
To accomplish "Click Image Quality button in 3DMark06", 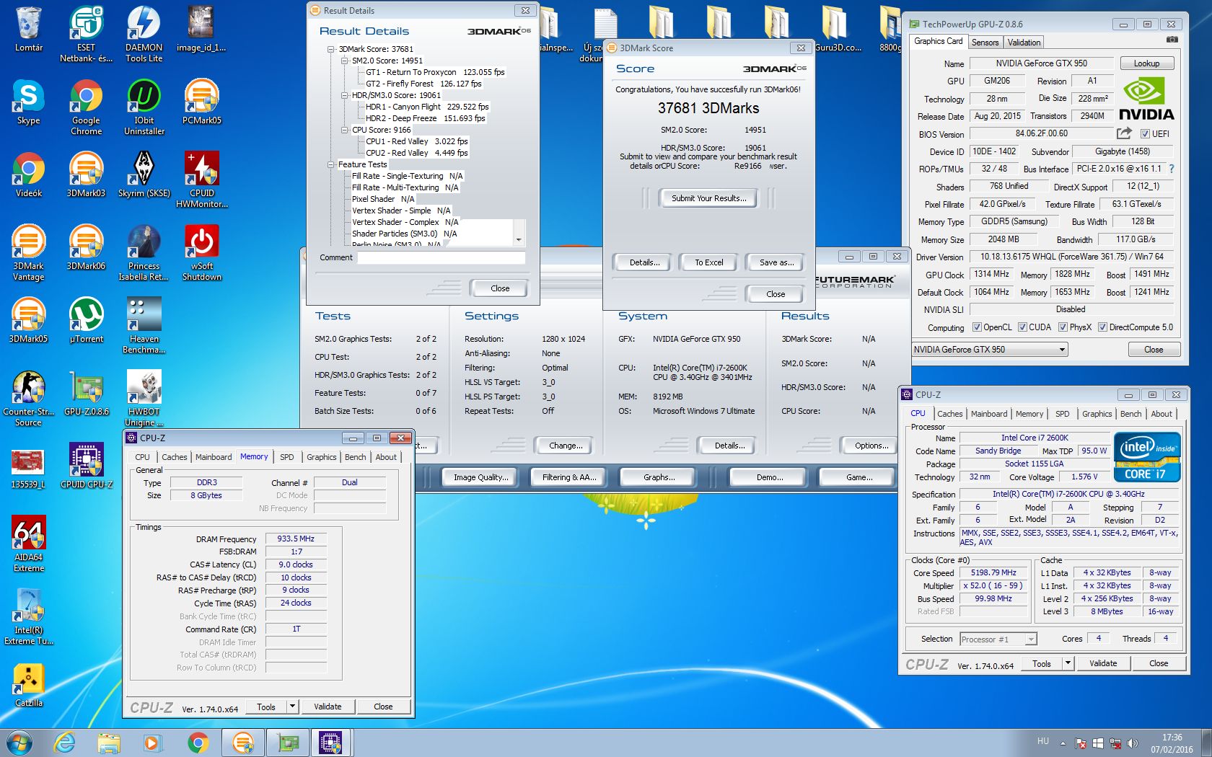I will point(480,477).
